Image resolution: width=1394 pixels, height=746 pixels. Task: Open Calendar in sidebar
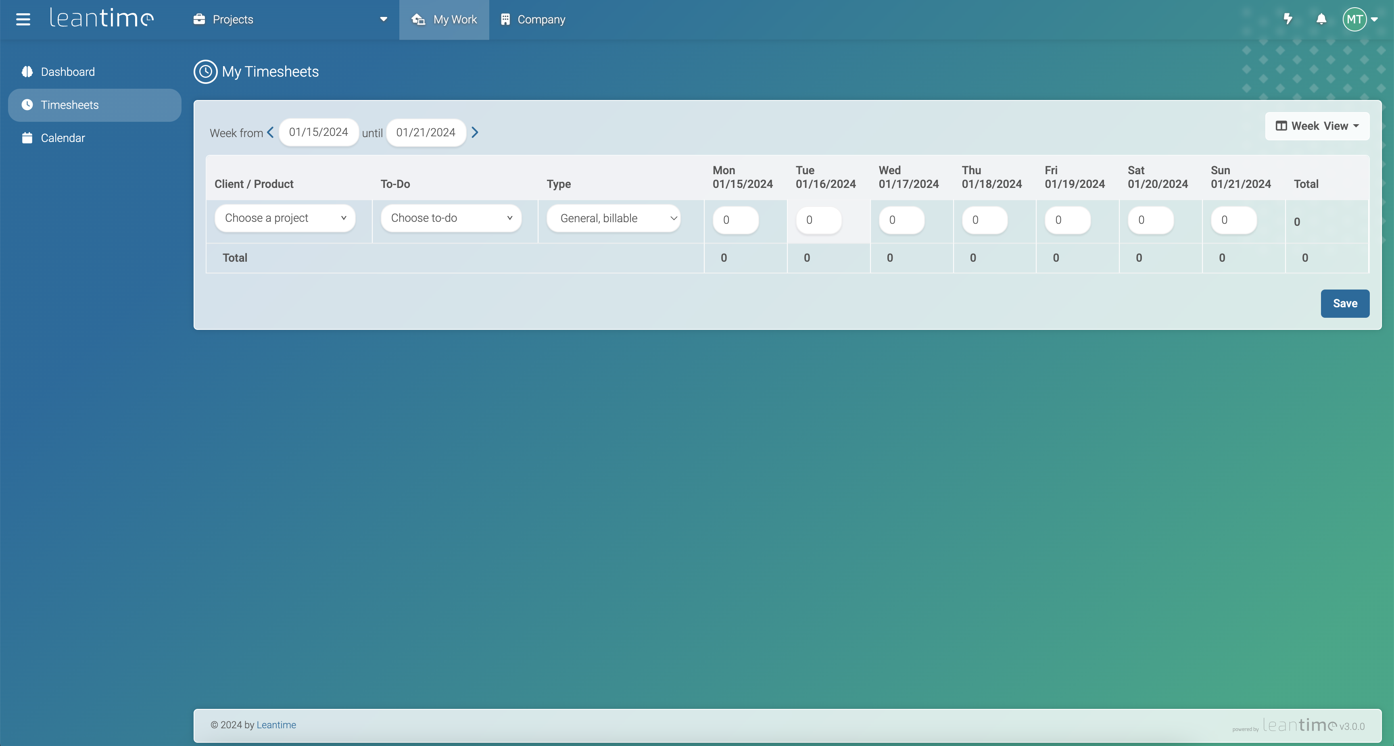point(63,138)
